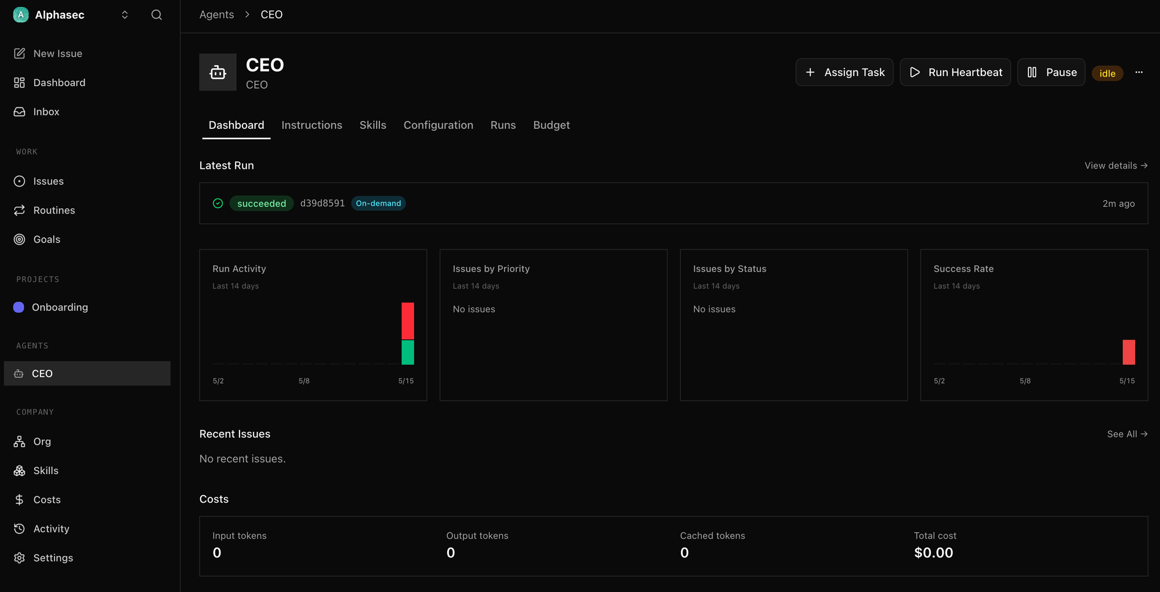1160x592 pixels.
Task: Click the red bar in Run Activity chart
Action: pos(408,321)
